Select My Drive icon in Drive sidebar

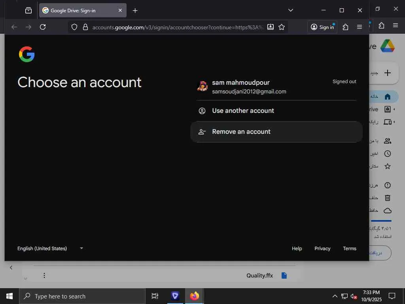[388, 109]
